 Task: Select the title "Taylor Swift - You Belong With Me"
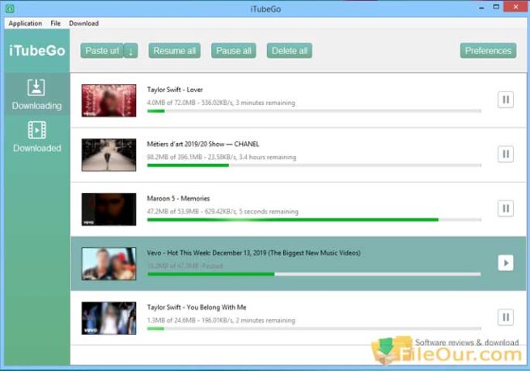tap(197, 307)
